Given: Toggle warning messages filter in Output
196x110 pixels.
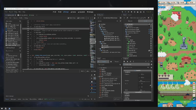Looking at the screenshot, I should [x=93, y=88].
